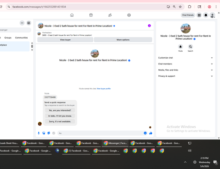Click the View buyer button
Viewport: 220px width, 169px height.
pyautogui.click(x=65, y=40)
